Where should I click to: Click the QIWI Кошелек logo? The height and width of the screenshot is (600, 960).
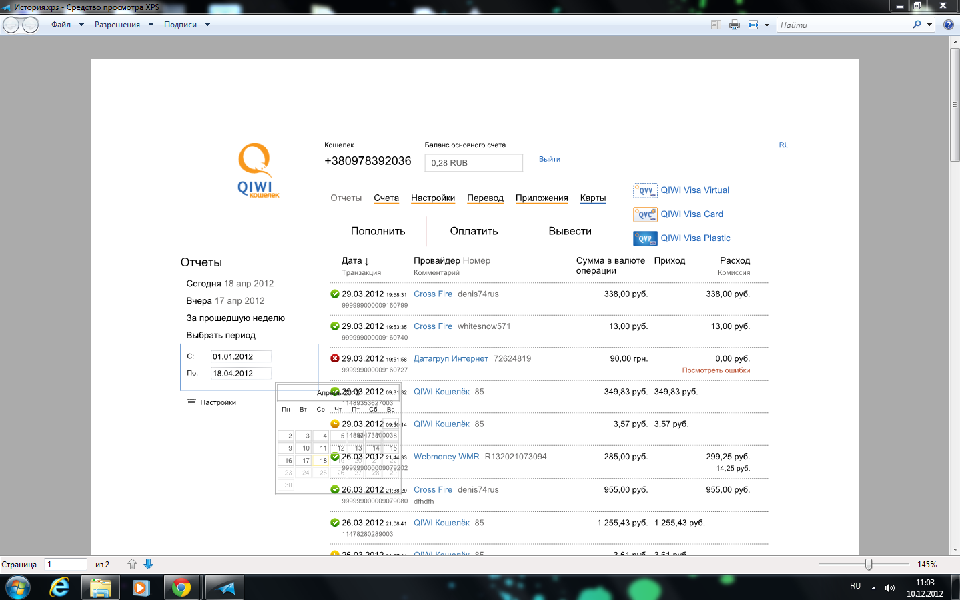coord(258,171)
